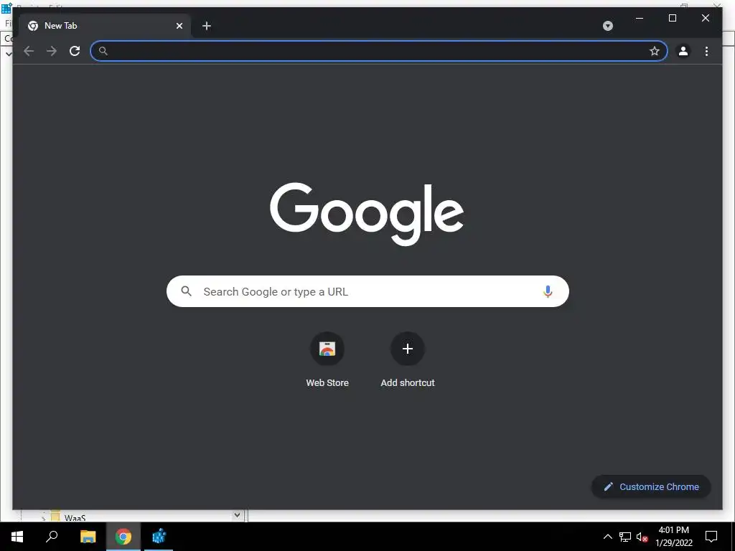This screenshot has width=735, height=551.
Task: Open the taskbar clock showing 4:01 PM
Action: [673, 537]
